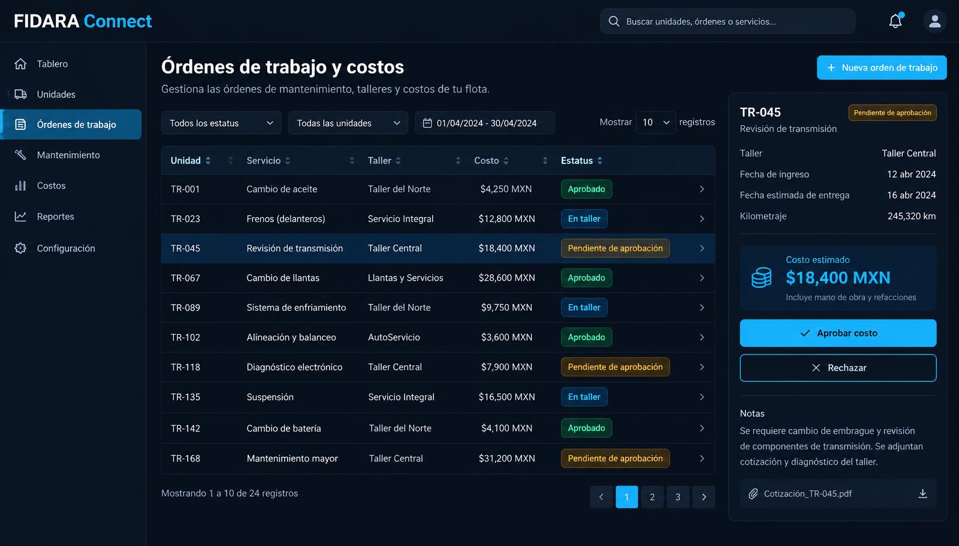The image size is (959, 546).
Task: Click the calendar icon in date range
Action: coord(427,123)
